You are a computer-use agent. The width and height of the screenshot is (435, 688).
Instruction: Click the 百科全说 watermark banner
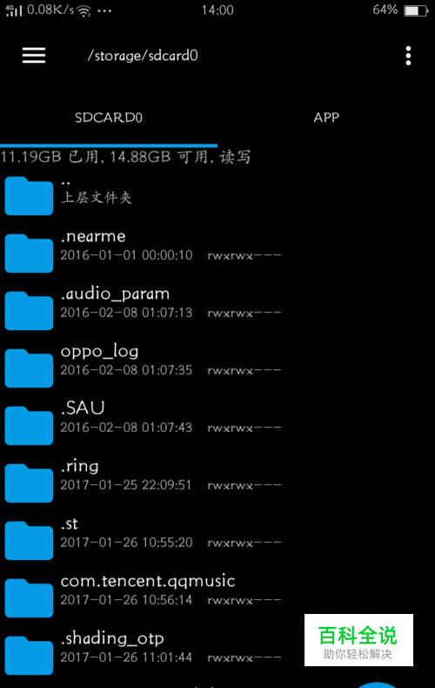(x=358, y=640)
